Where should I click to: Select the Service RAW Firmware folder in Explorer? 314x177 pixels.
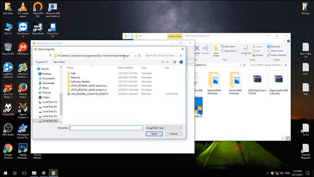(x=235, y=83)
